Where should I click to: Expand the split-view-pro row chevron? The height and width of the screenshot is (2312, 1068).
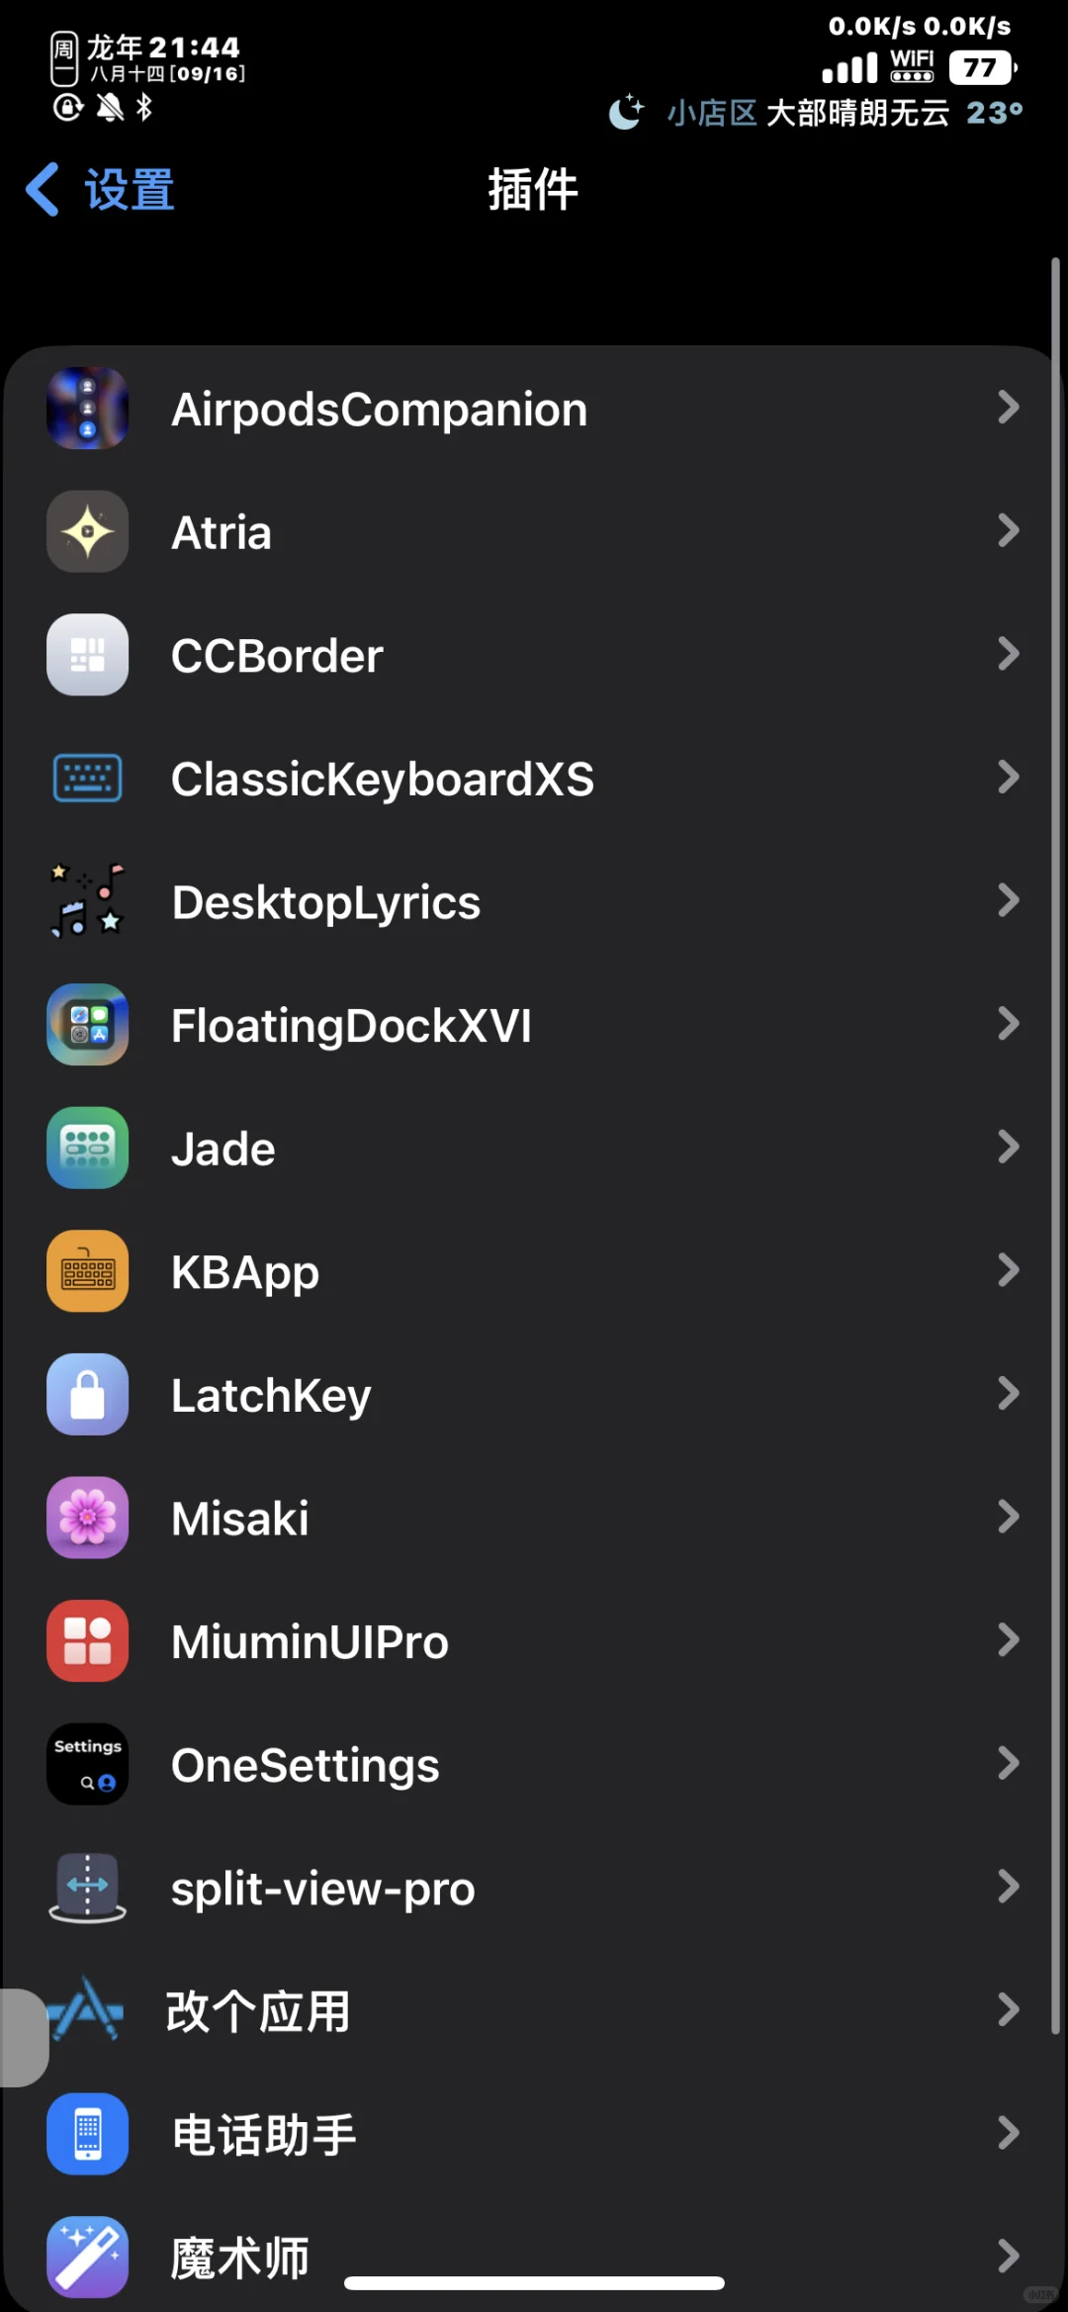1008,1888
